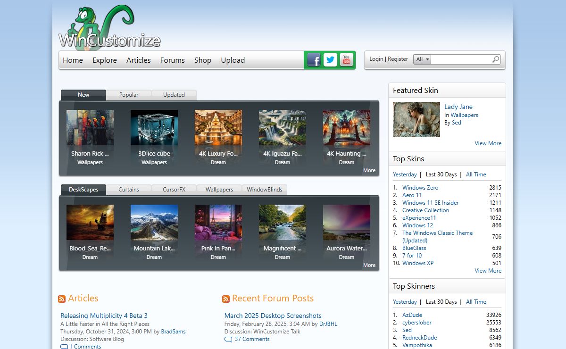The width and height of the screenshot is (566, 349).
Task: Open the Aero 11 skin link
Action: (x=412, y=195)
